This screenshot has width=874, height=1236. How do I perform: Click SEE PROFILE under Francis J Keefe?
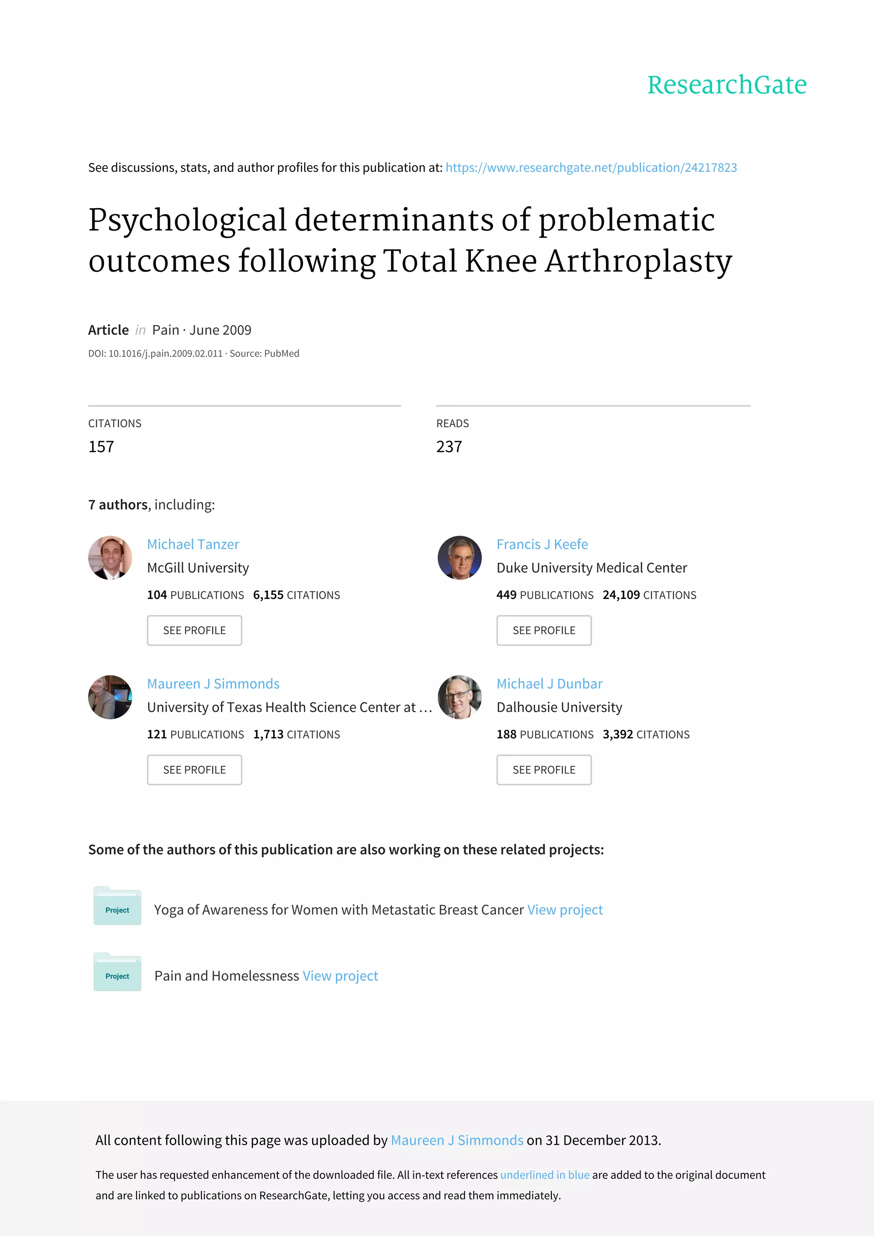coord(544,630)
